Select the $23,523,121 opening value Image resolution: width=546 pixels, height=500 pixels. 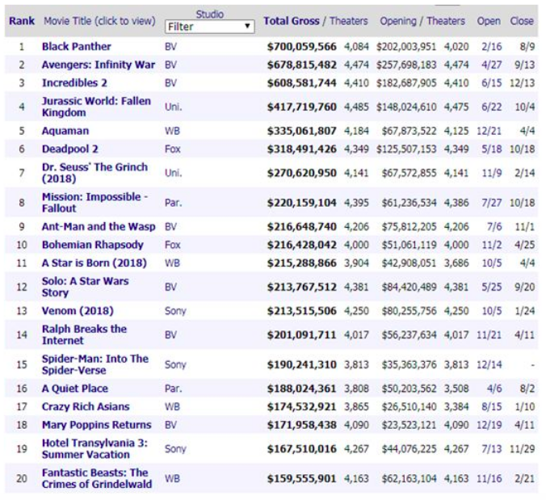coord(409,425)
